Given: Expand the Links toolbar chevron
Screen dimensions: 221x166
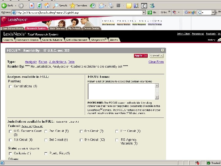Looking at the screenshot, I should coord(169,12).
